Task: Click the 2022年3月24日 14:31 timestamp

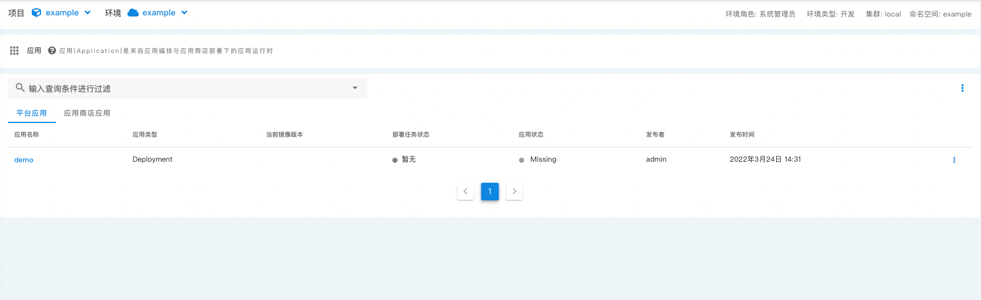Action: [x=765, y=159]
